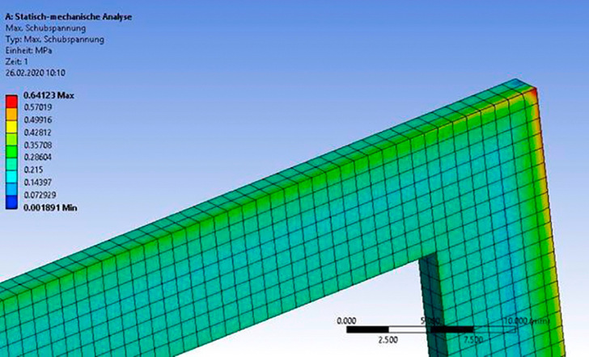Select the 'Zeit: 1' time label

[19, 61]
